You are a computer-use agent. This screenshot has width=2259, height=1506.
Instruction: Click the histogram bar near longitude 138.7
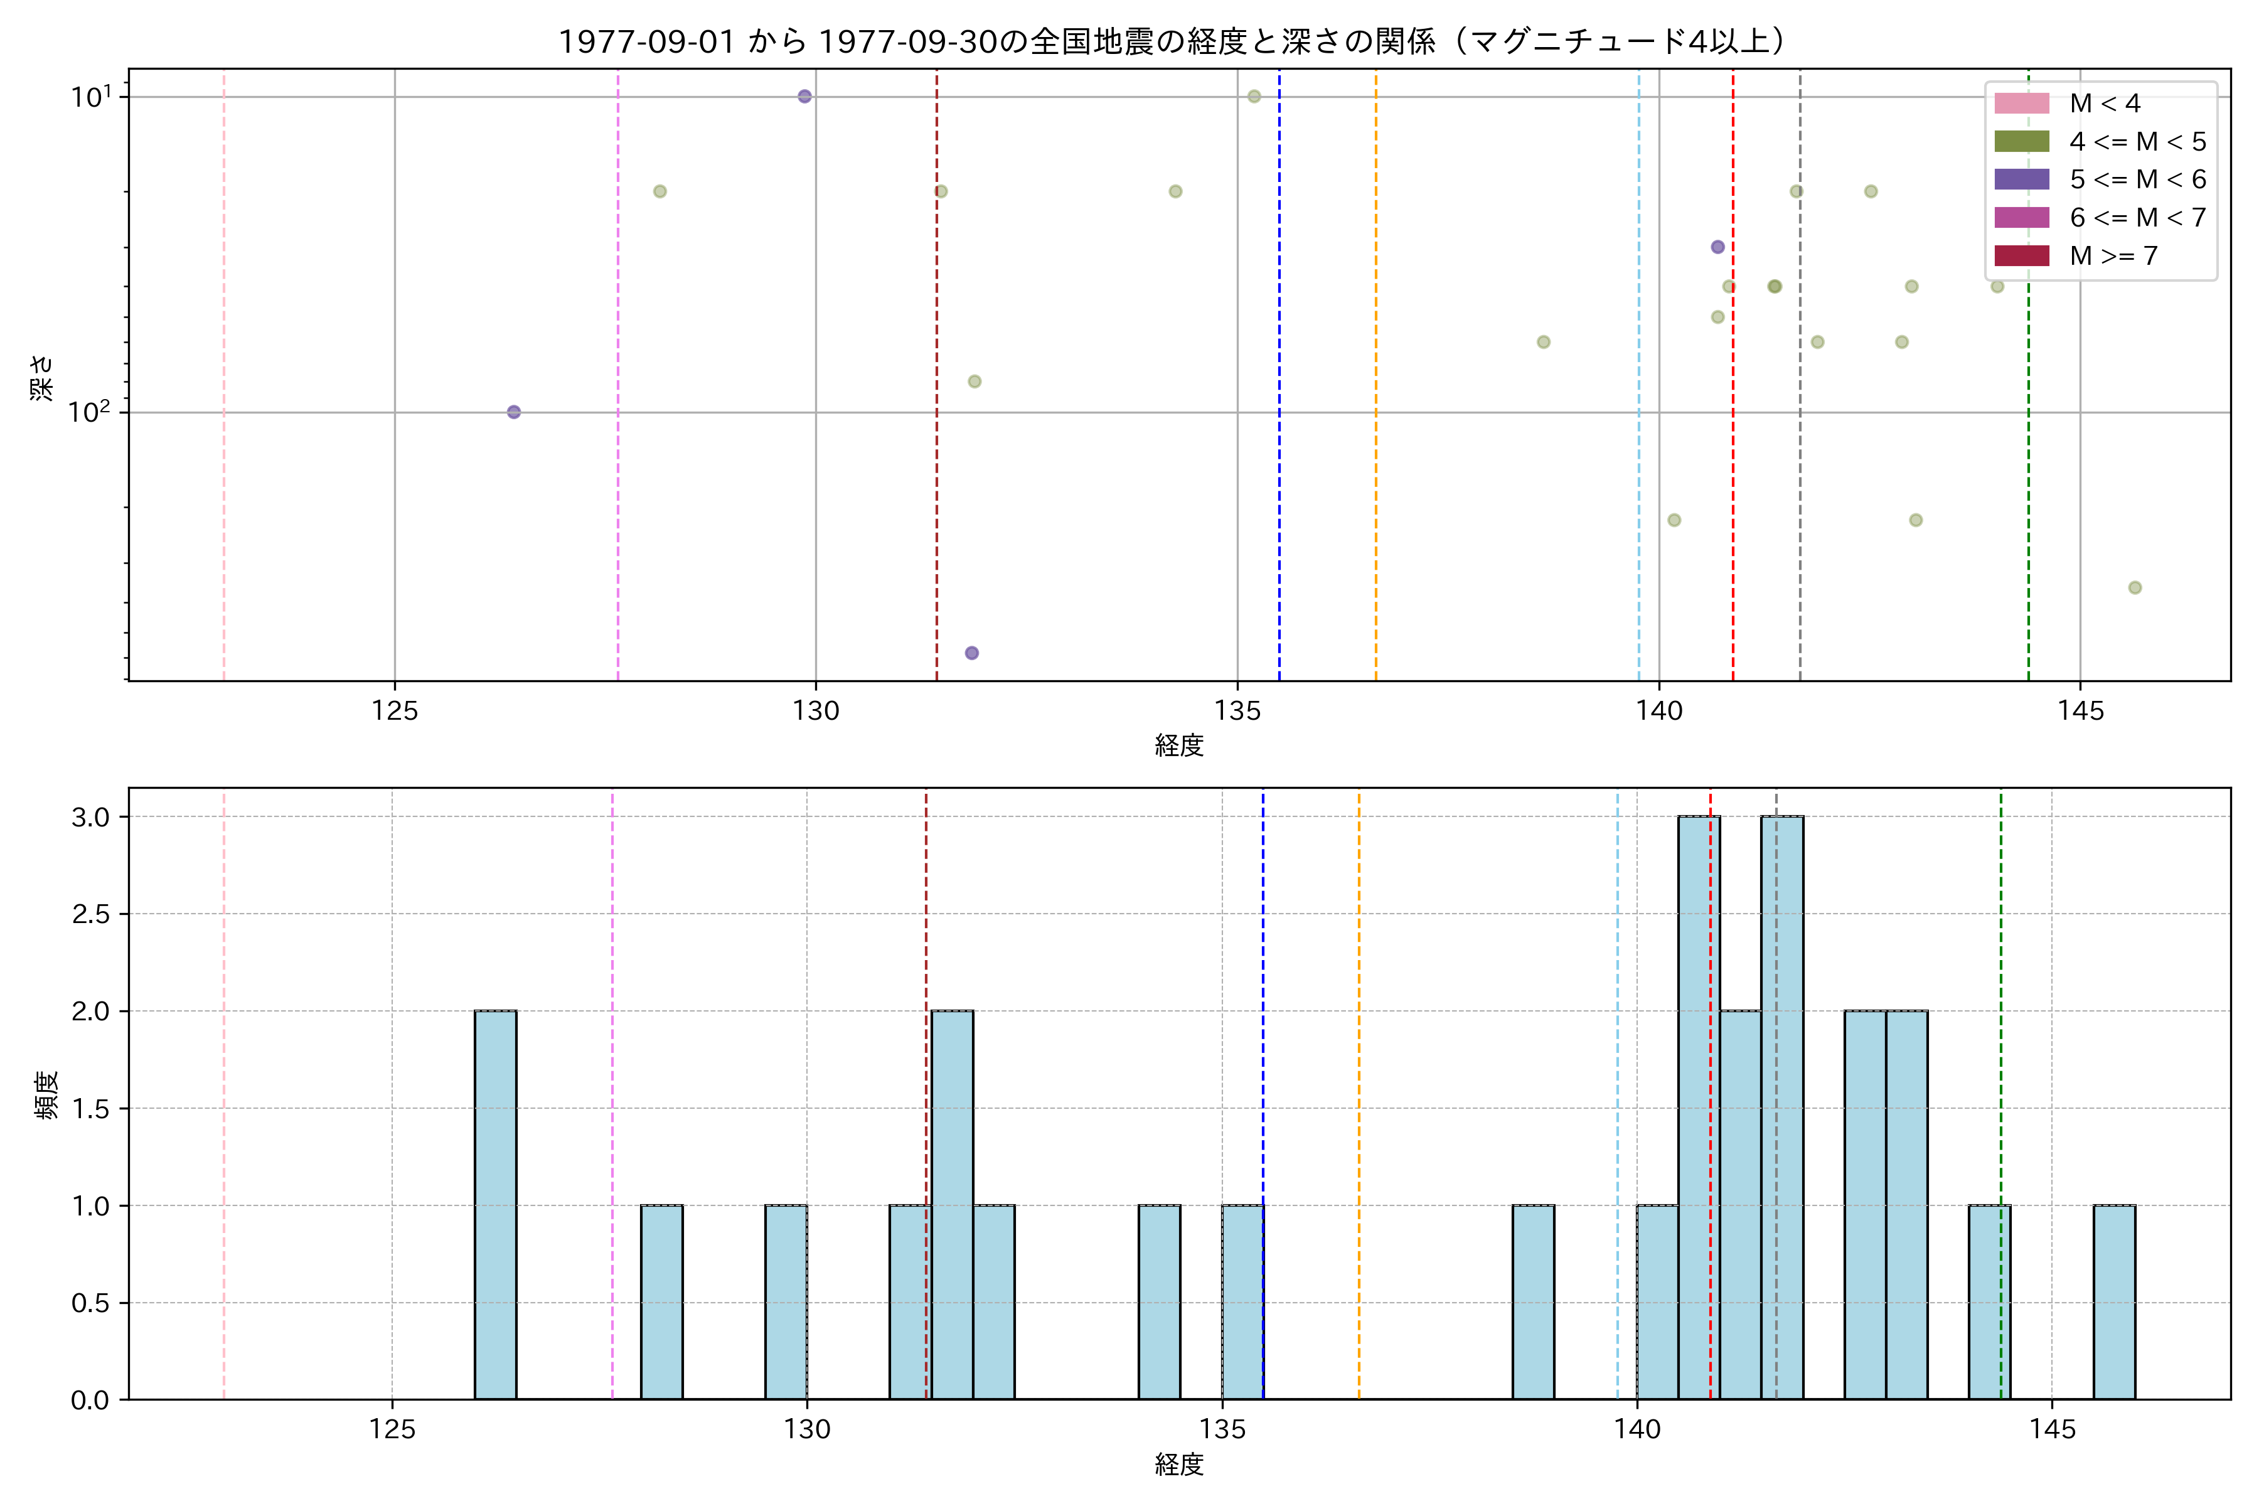(1533, 1301)
